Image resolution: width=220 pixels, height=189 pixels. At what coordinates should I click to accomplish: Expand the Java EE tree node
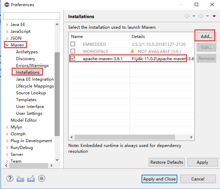pos(7,25)
